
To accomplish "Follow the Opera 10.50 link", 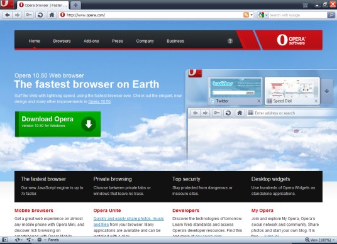I will (x=99, y=102).
